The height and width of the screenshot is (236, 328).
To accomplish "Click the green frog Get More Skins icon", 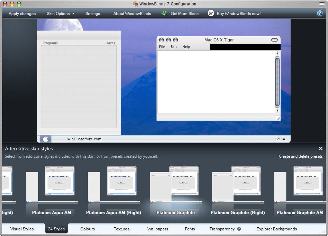I will 164,13.
